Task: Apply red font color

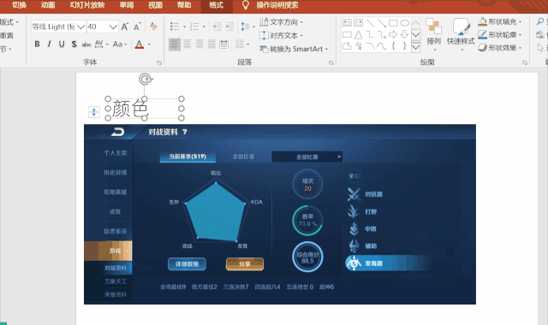Action: 139,44
